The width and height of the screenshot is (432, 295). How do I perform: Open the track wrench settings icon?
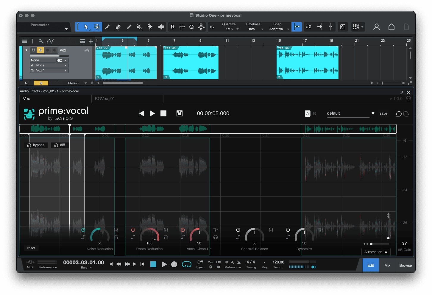pos(41,41)
